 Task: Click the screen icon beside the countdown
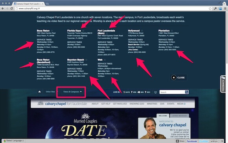(155, 92)
